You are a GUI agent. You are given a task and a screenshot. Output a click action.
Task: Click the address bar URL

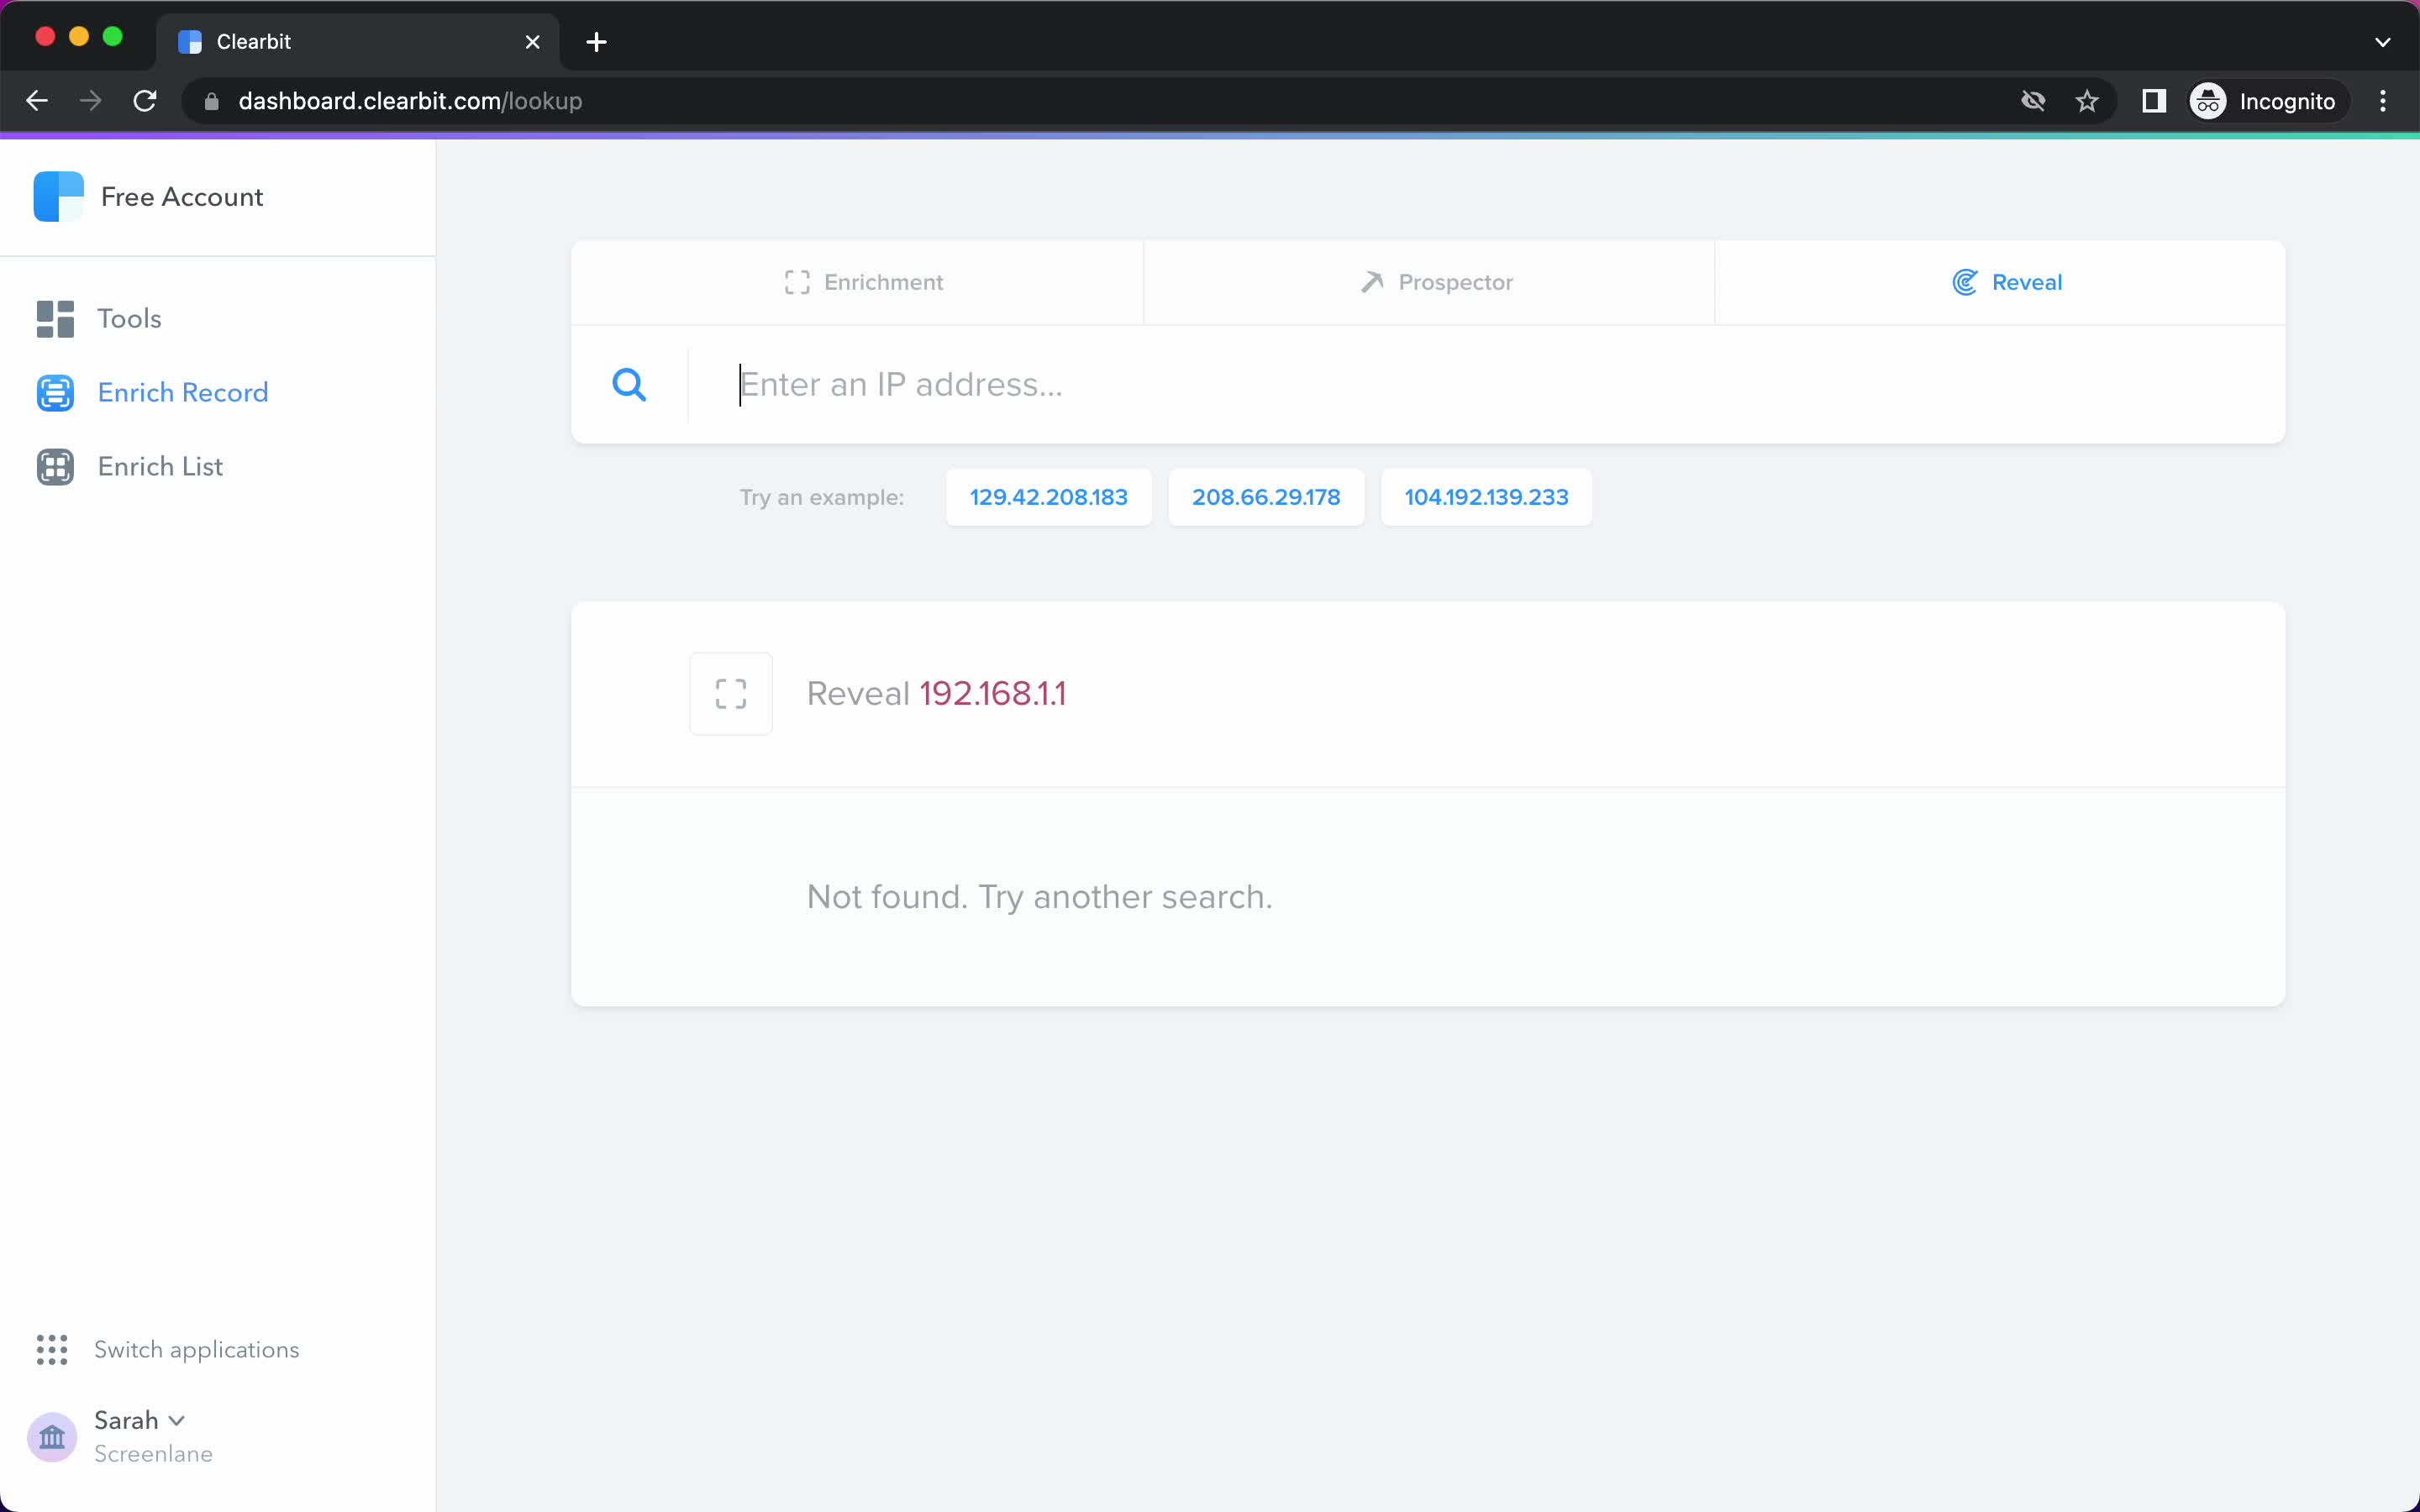click(410, 101)
